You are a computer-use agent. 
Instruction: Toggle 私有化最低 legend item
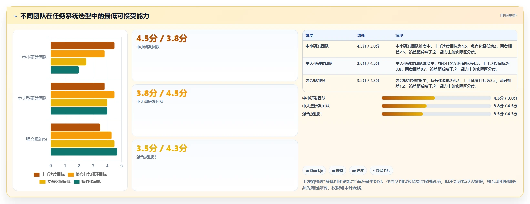pyautogui.click(x=87, y=181)
